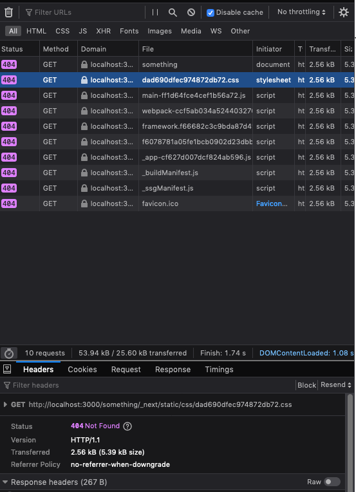This screenshot has width=356, height=492.
Task: Filter requests by JS
Action: (x=83, y=31)
